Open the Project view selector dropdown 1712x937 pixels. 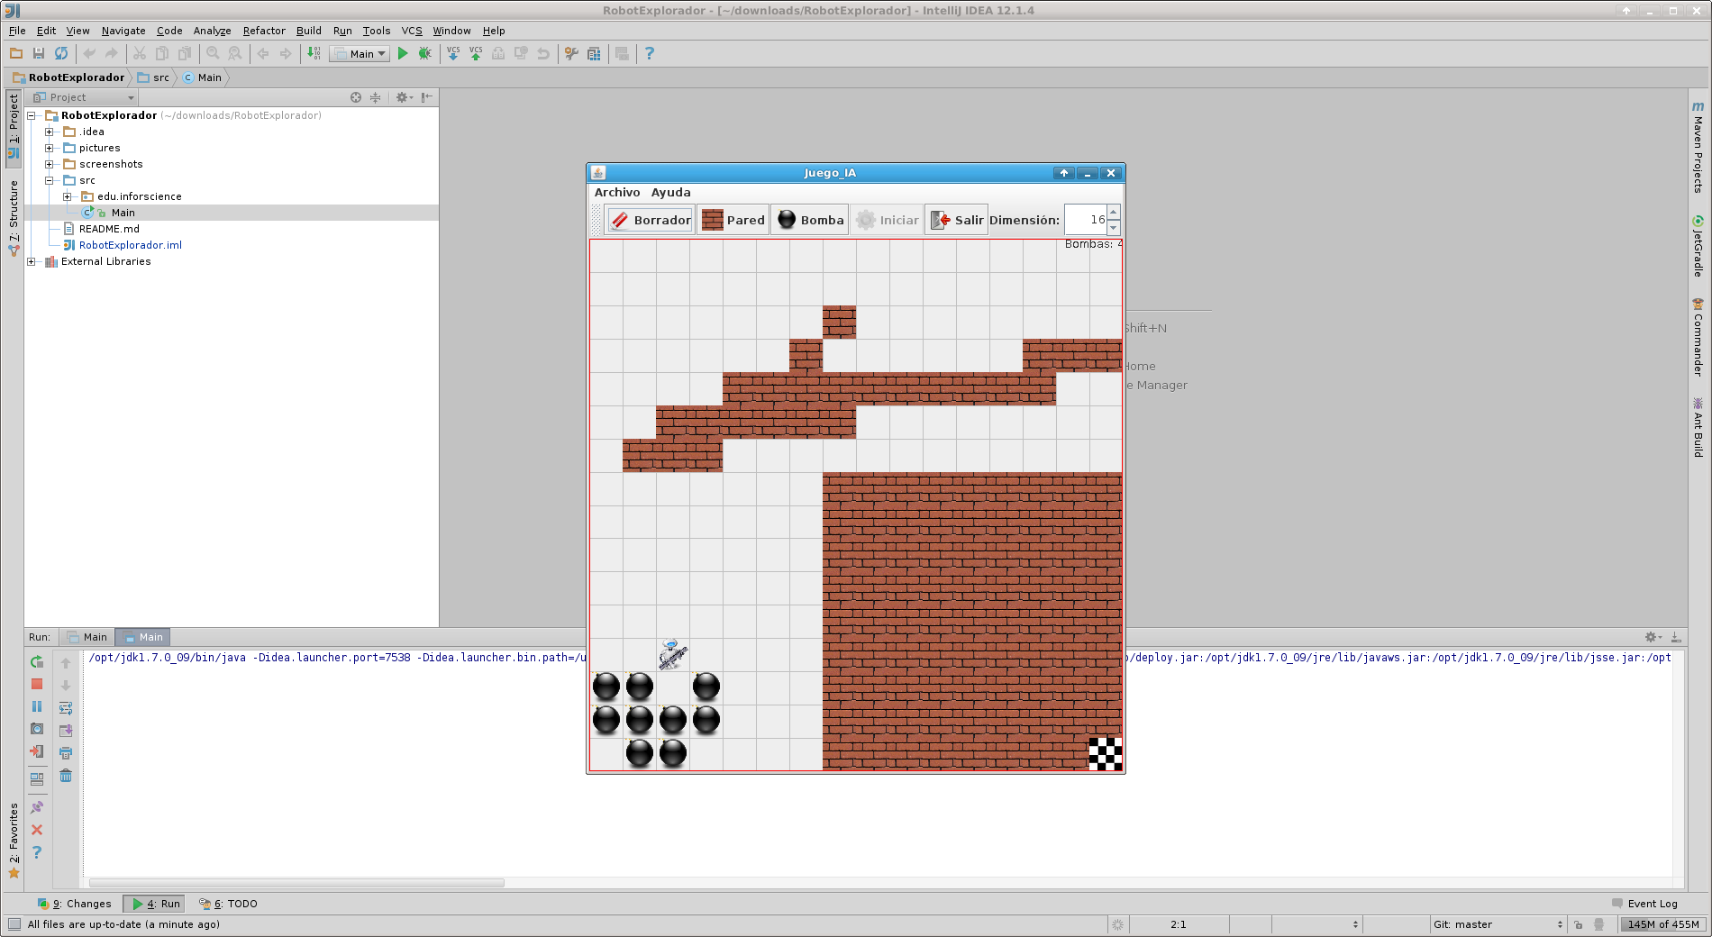coord(84,97)
